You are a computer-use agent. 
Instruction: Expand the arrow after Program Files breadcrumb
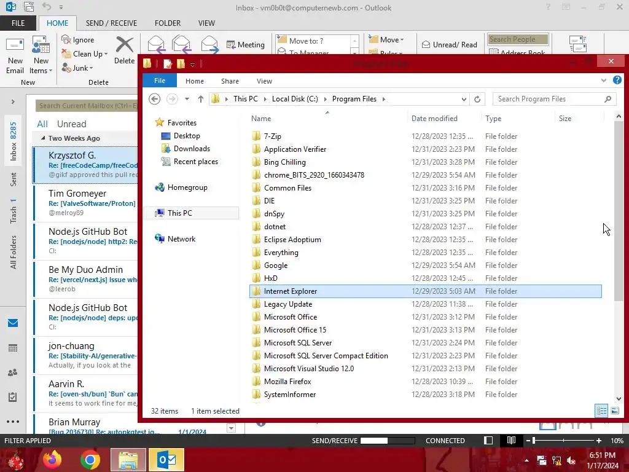tap(383, 99)
